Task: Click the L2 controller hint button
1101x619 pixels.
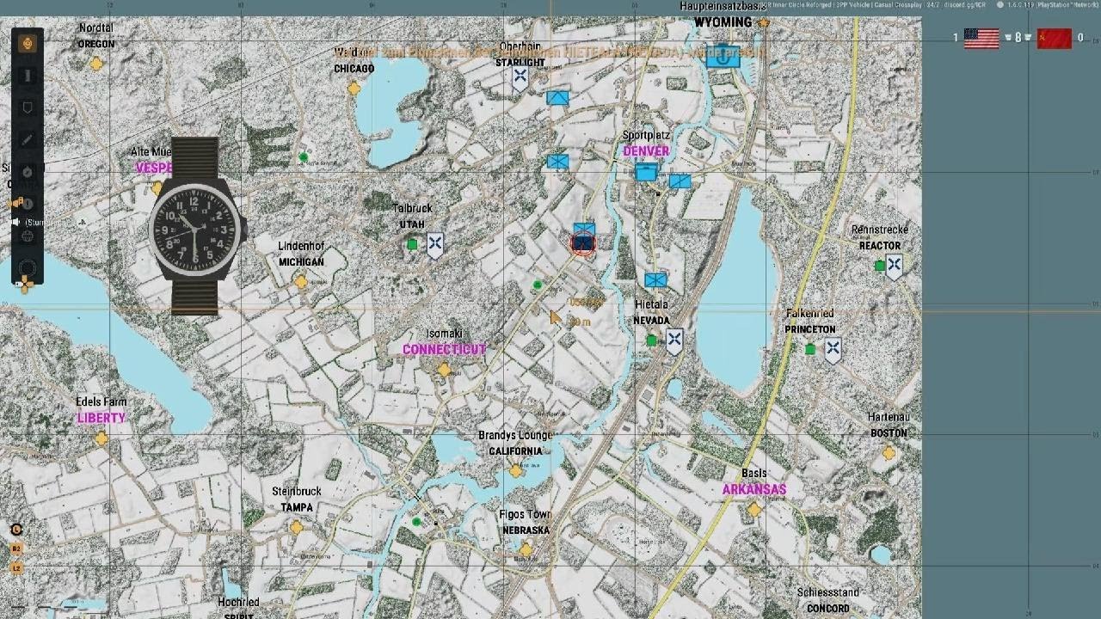Action: click(x=16, y=568)
